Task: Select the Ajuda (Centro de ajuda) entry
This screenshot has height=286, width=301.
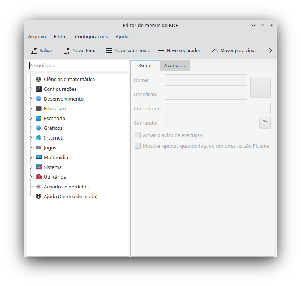Action: pos(70,196)
